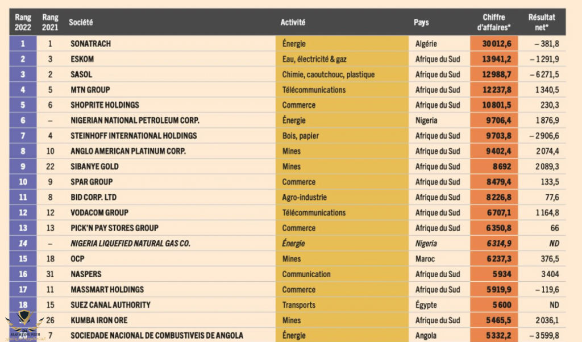
Task: Click the Maroc country cell
Action: (425, 259)
